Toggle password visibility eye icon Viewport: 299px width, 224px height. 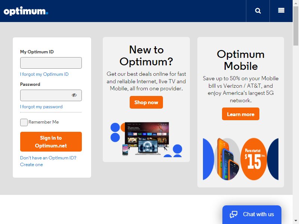(74, 95)
